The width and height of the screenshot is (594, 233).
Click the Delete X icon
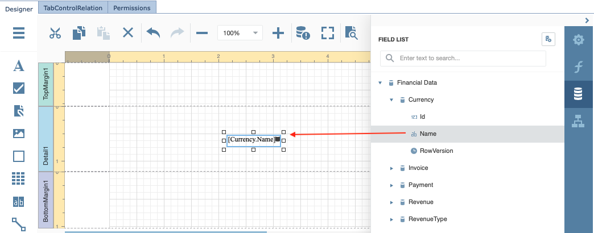tap(128, 33)
